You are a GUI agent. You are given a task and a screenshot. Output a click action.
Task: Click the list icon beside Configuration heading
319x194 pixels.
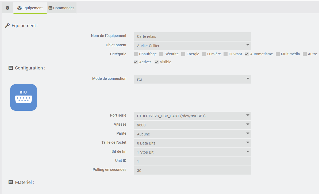pos(11,68)
